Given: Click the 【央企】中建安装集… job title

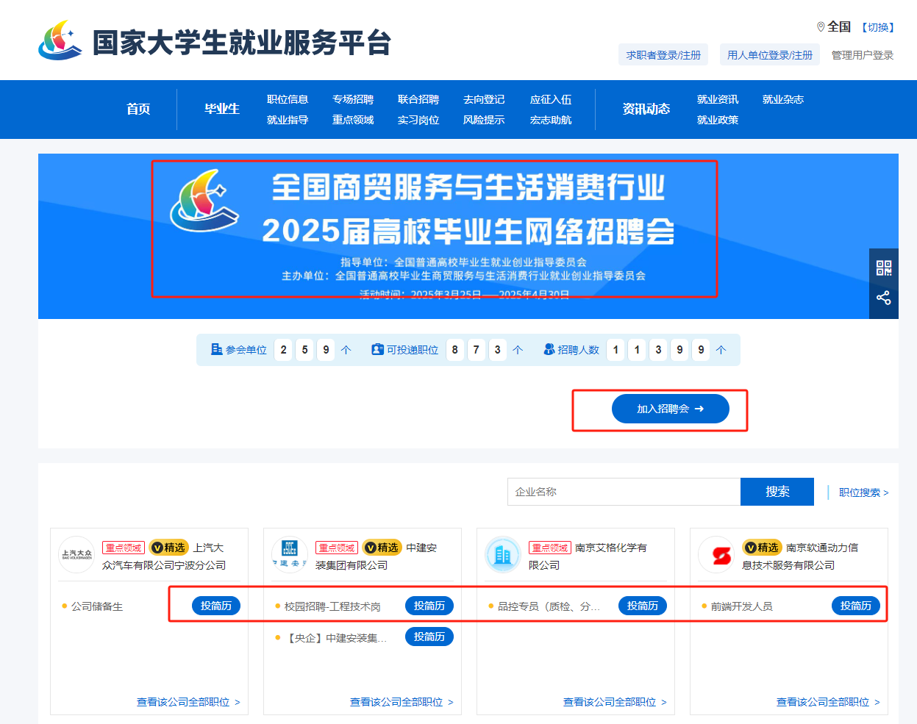Looking at the screenshot, I should (x=335, y=638).
